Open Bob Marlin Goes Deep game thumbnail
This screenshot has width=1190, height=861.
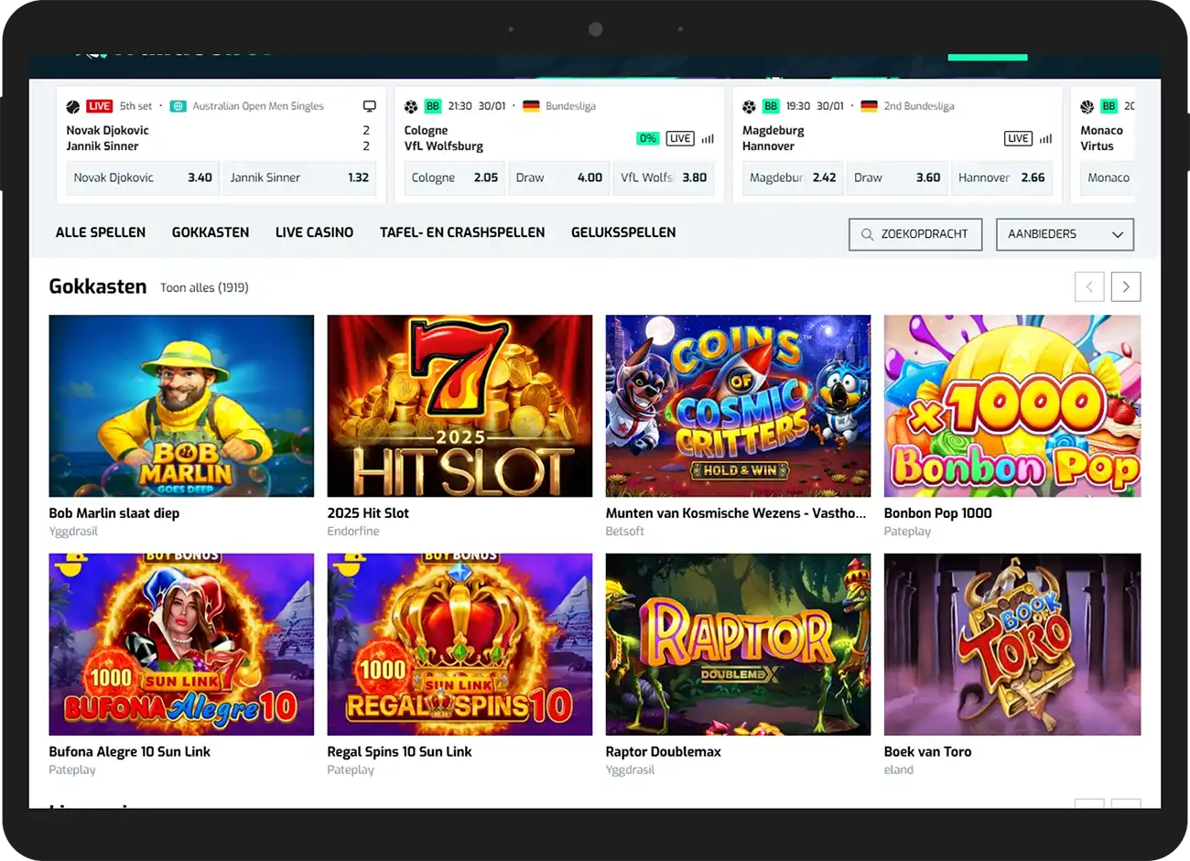(x=181, y=406)
